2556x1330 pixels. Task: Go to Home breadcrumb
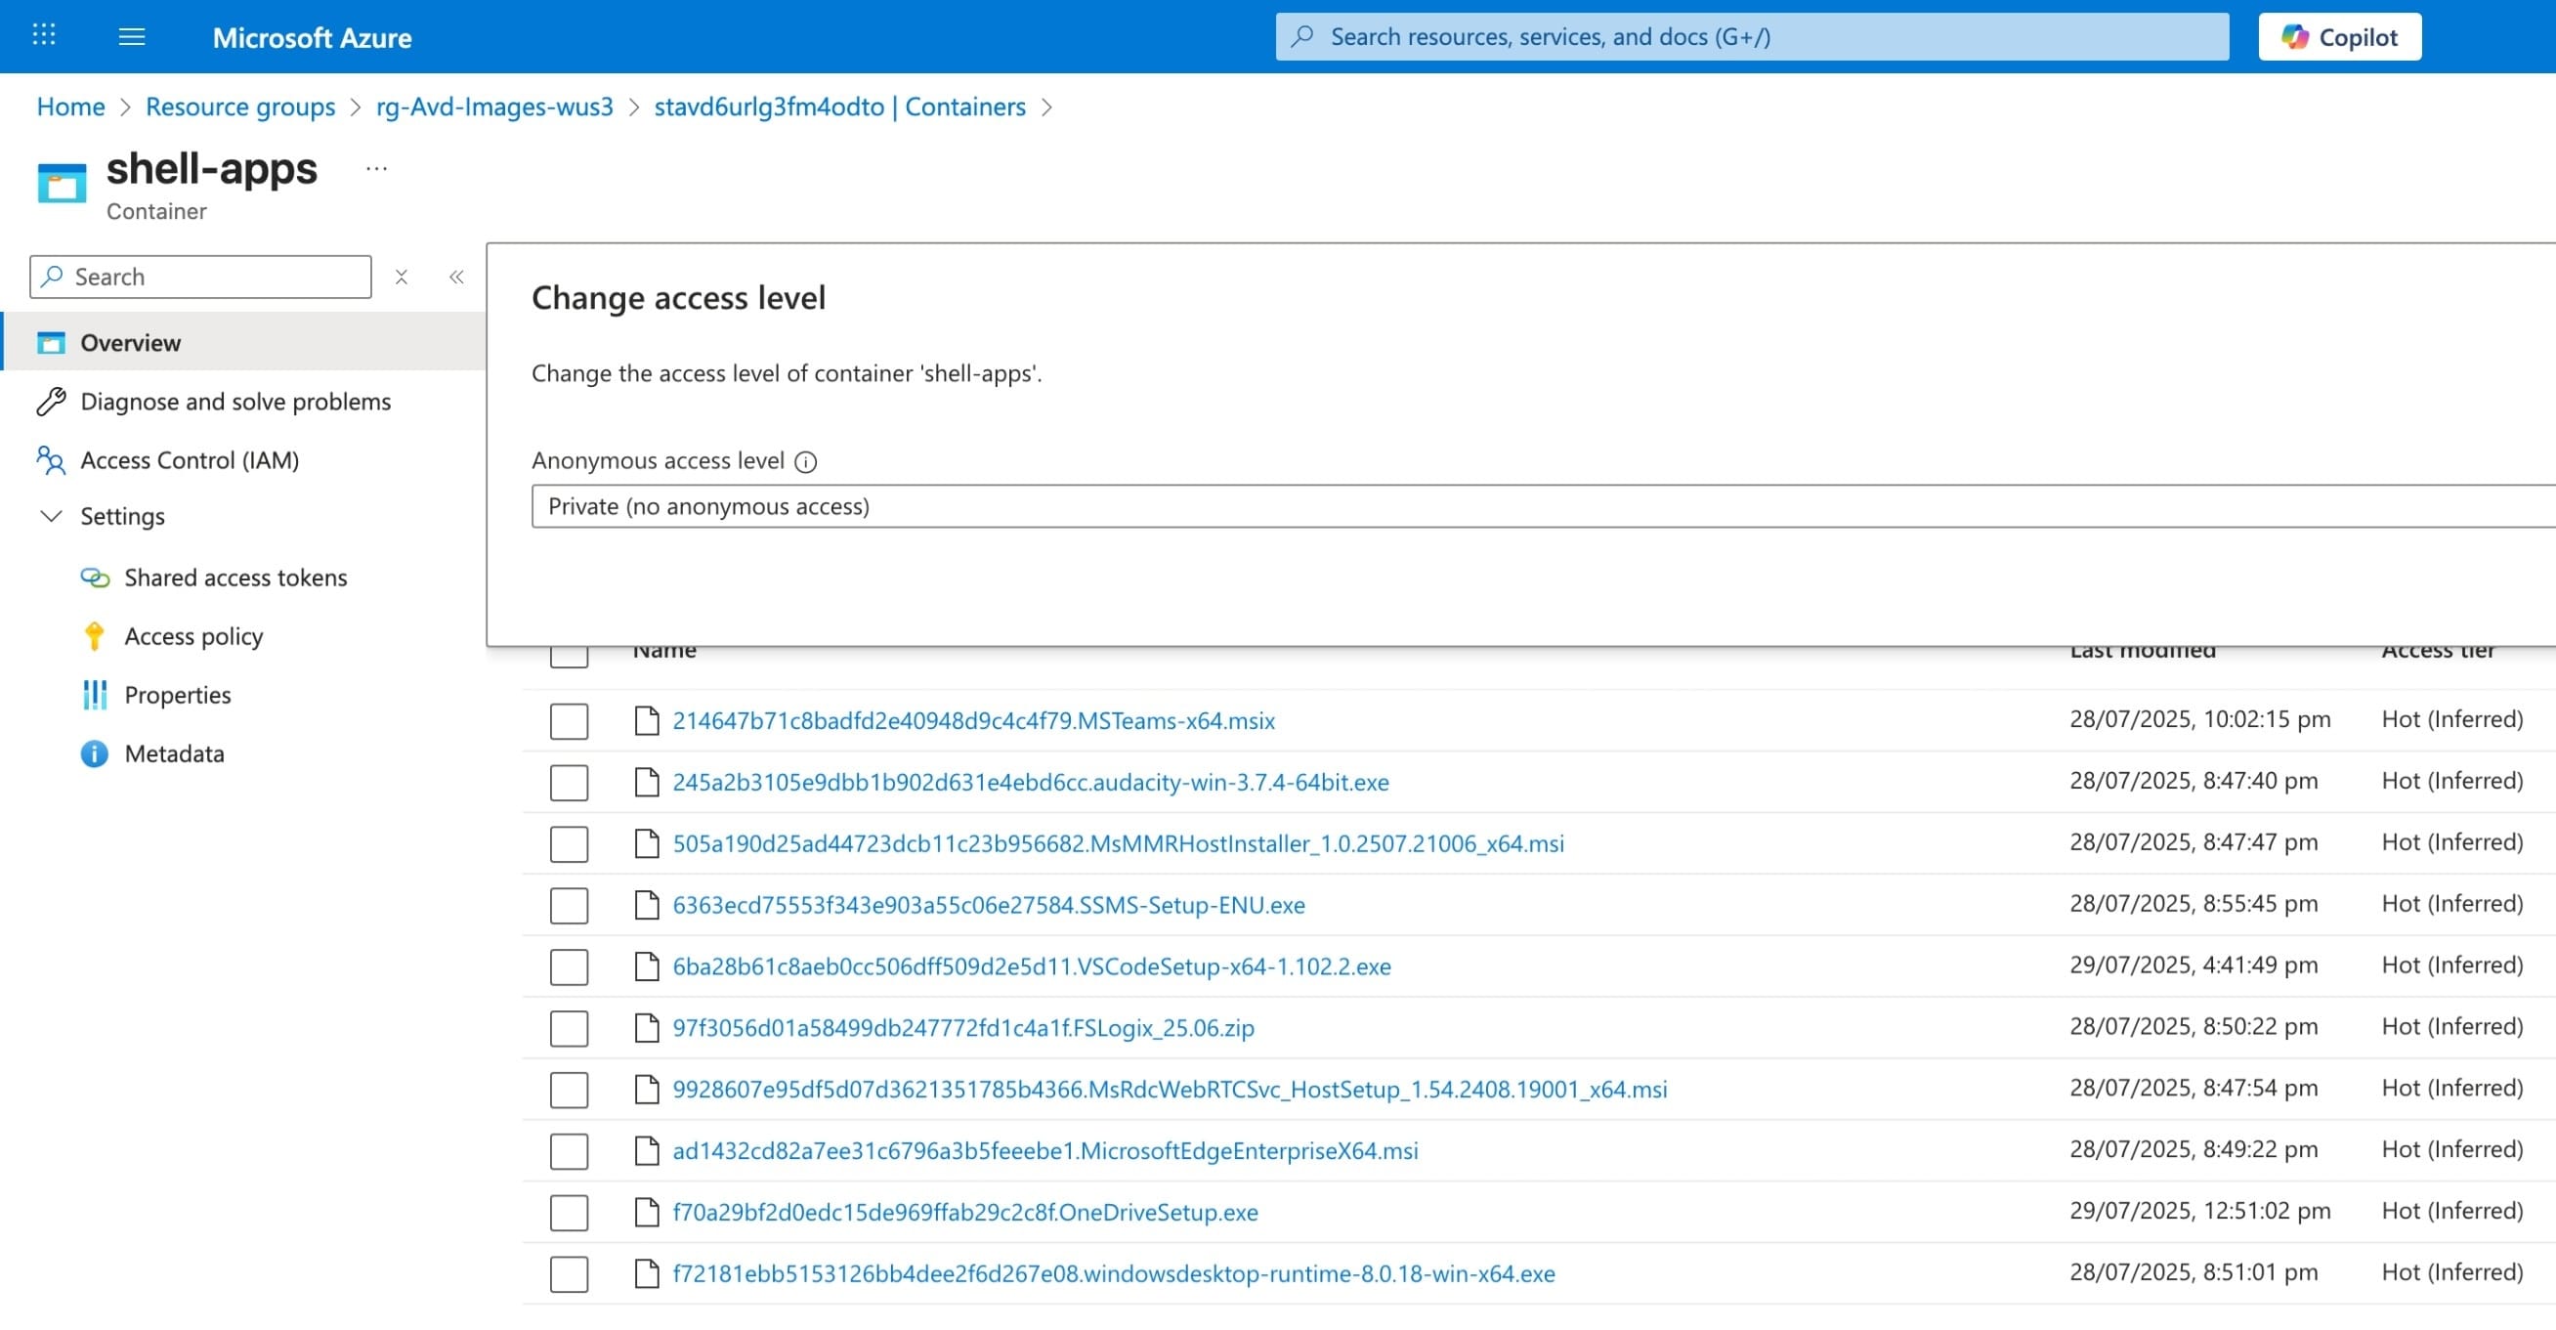tap(70, 107)
